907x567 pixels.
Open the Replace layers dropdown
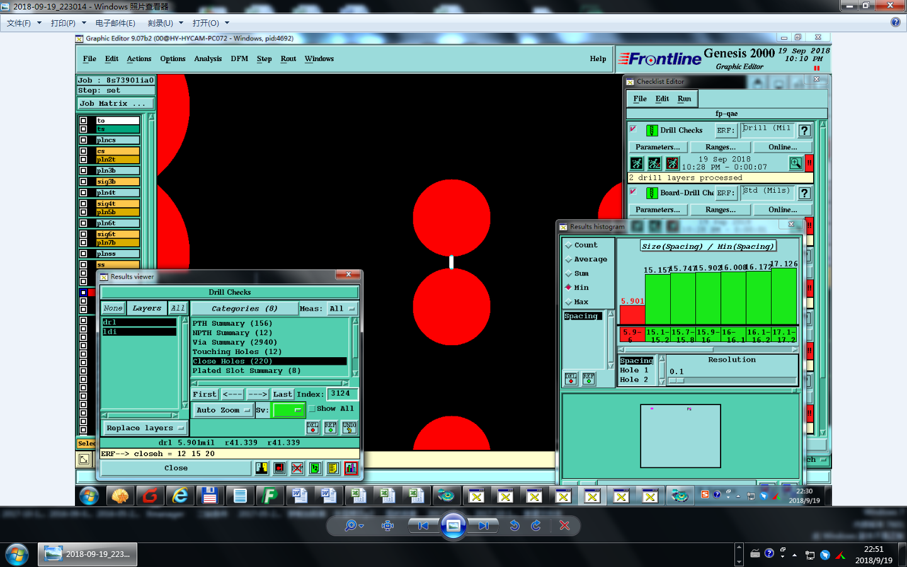145,428
